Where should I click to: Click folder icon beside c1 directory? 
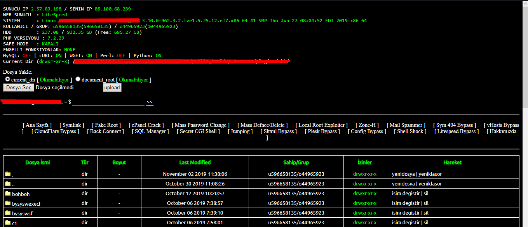8,222
